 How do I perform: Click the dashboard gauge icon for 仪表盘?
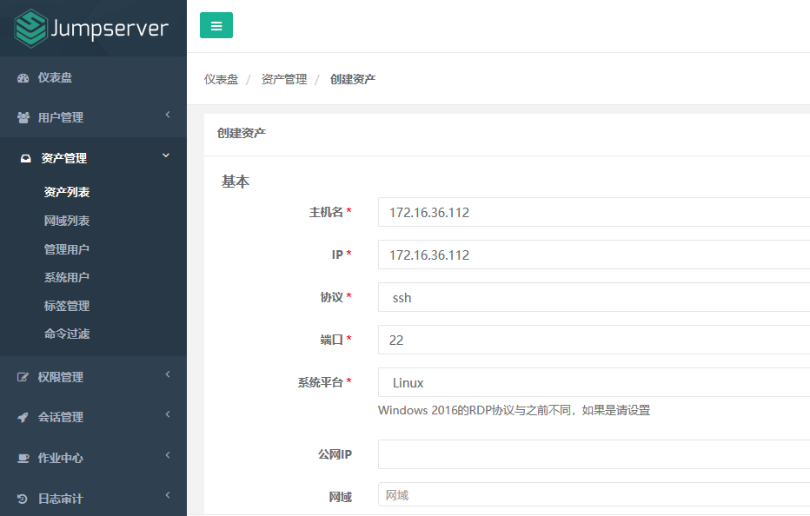[x=23, y=78]
